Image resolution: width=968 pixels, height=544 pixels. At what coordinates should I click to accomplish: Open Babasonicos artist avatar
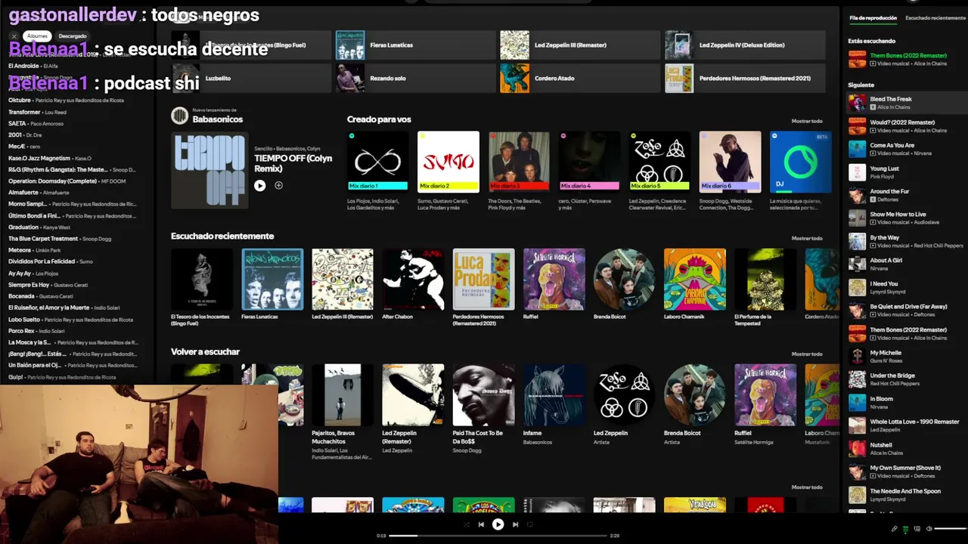pyautogui.click(x=179, y=116)
